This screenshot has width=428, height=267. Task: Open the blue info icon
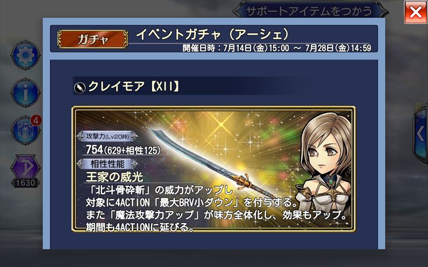pos(26,93)
